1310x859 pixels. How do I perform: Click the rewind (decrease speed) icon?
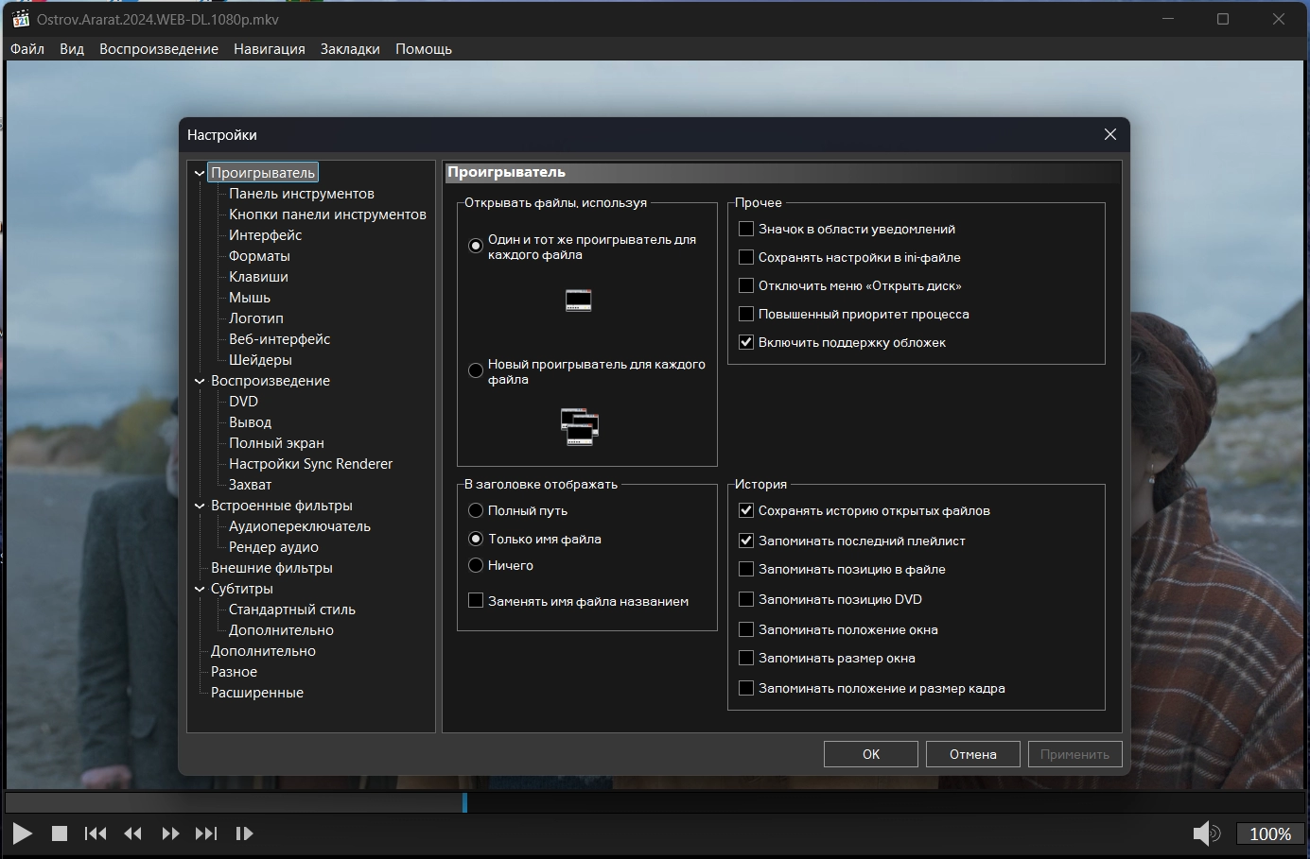(x=132, y=833)
